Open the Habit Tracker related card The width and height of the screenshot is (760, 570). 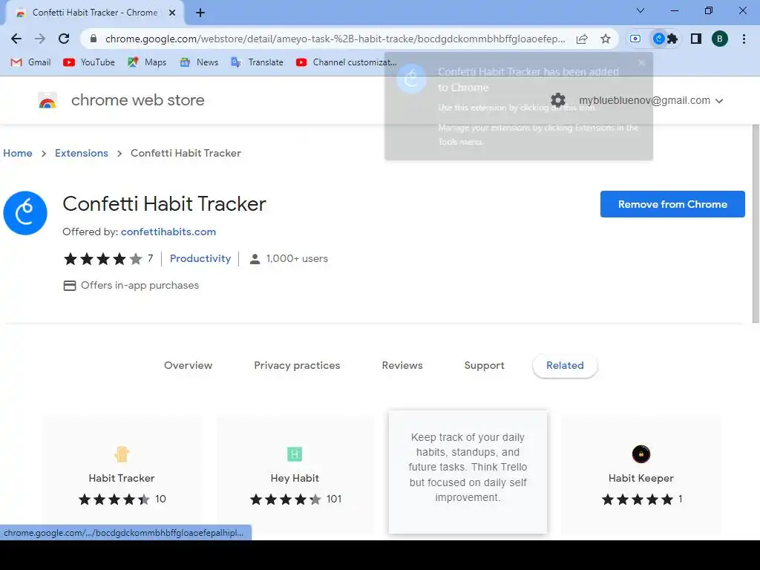[121, 475]
